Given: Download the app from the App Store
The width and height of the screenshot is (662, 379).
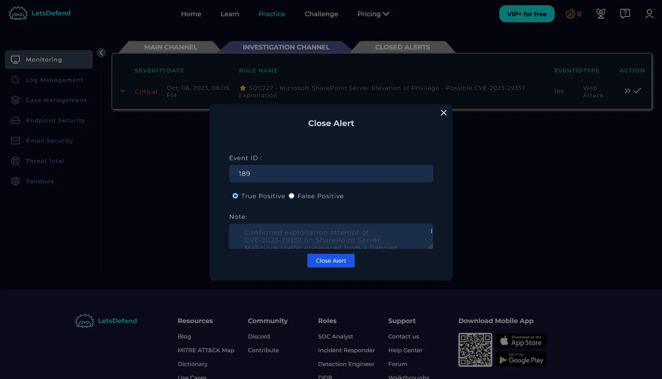Looking at the screenshot, I should [521, 340].
